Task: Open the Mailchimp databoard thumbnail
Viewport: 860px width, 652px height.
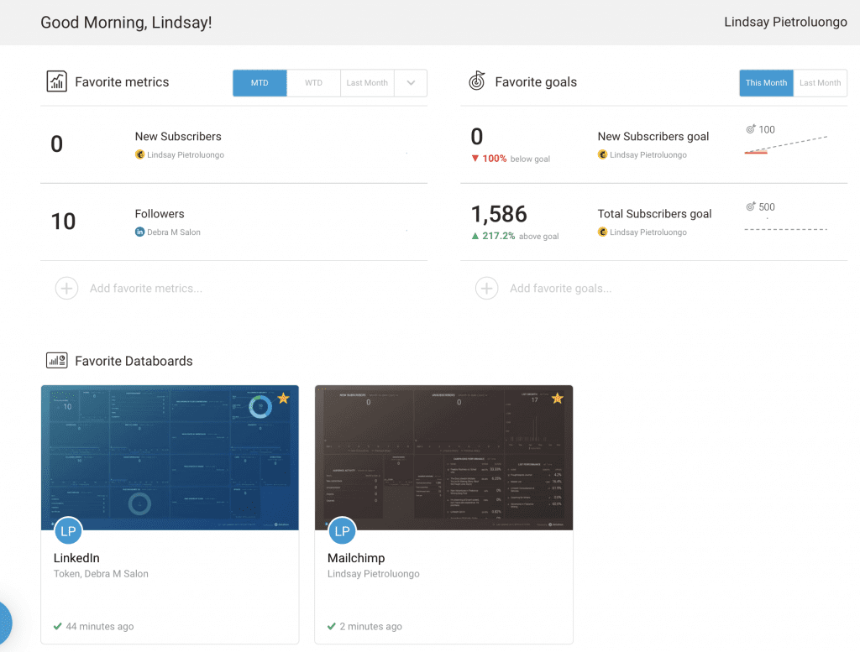Action: [443, 457]
